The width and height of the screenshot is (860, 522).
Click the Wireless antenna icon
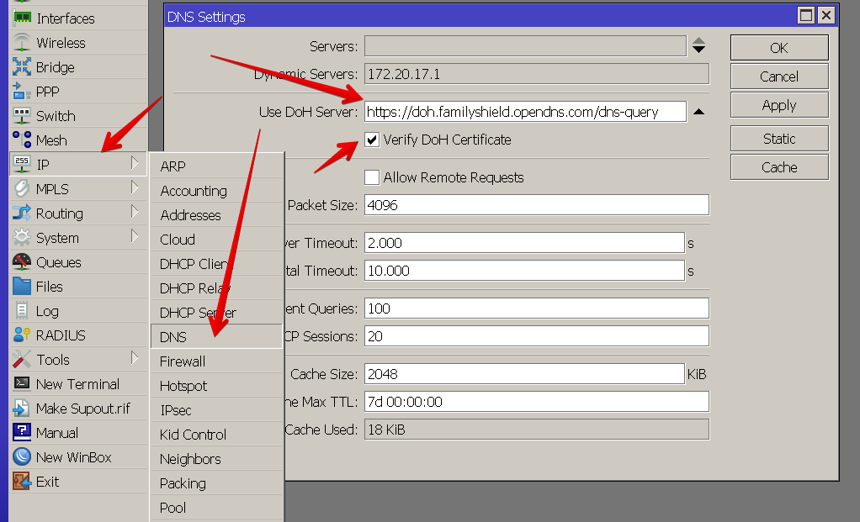[x=22, y=43]
